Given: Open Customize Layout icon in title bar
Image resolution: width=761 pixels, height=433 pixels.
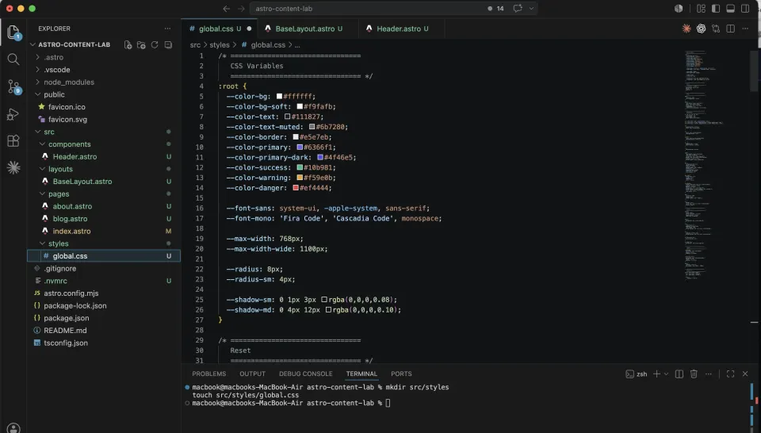Looking at the screenshot, I should pyautogui.click(x=701, y=8).
